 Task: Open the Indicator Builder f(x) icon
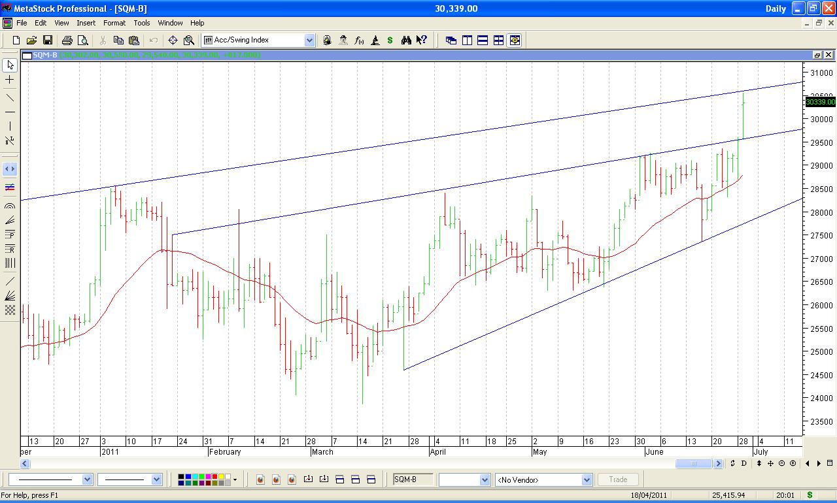click(x=359, y=41)
